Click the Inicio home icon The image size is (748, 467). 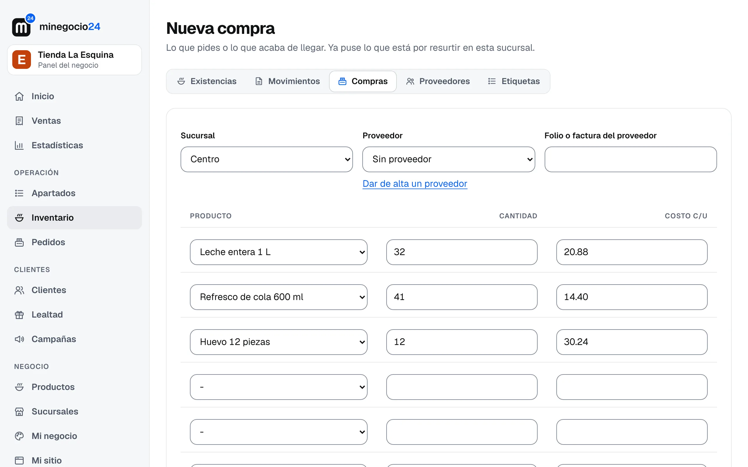(x=19, y=96)
